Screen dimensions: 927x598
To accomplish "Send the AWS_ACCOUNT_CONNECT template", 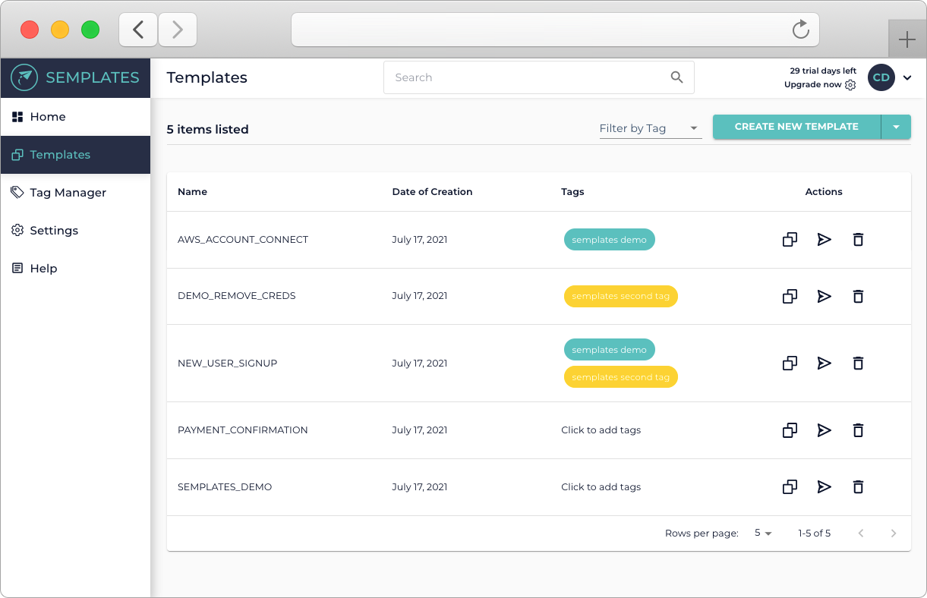I will point(824,240).
